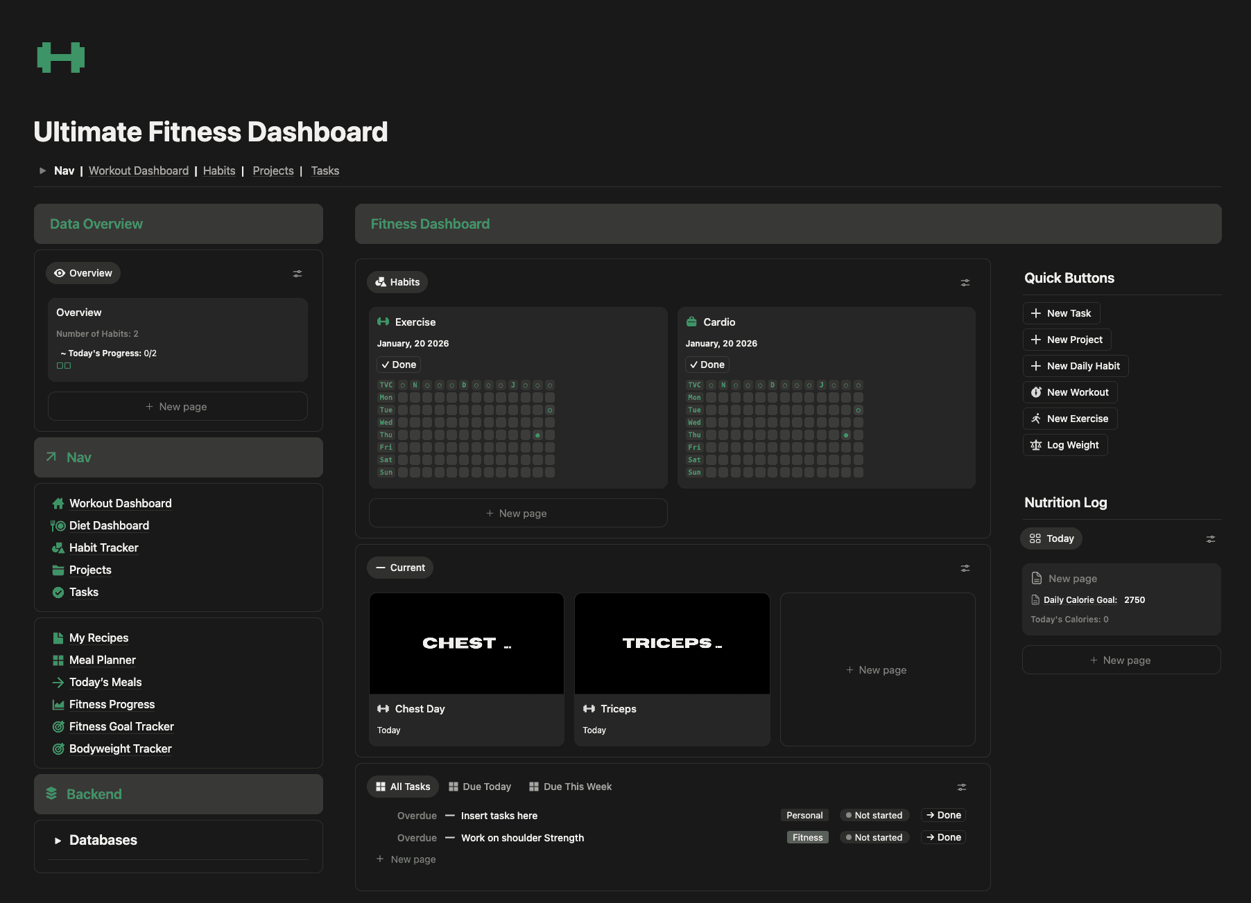Click the New Task quick button

1062,314
